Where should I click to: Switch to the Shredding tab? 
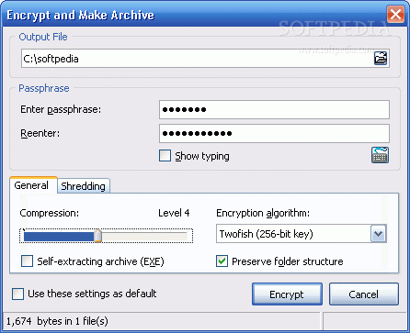[x=83, y=186]
